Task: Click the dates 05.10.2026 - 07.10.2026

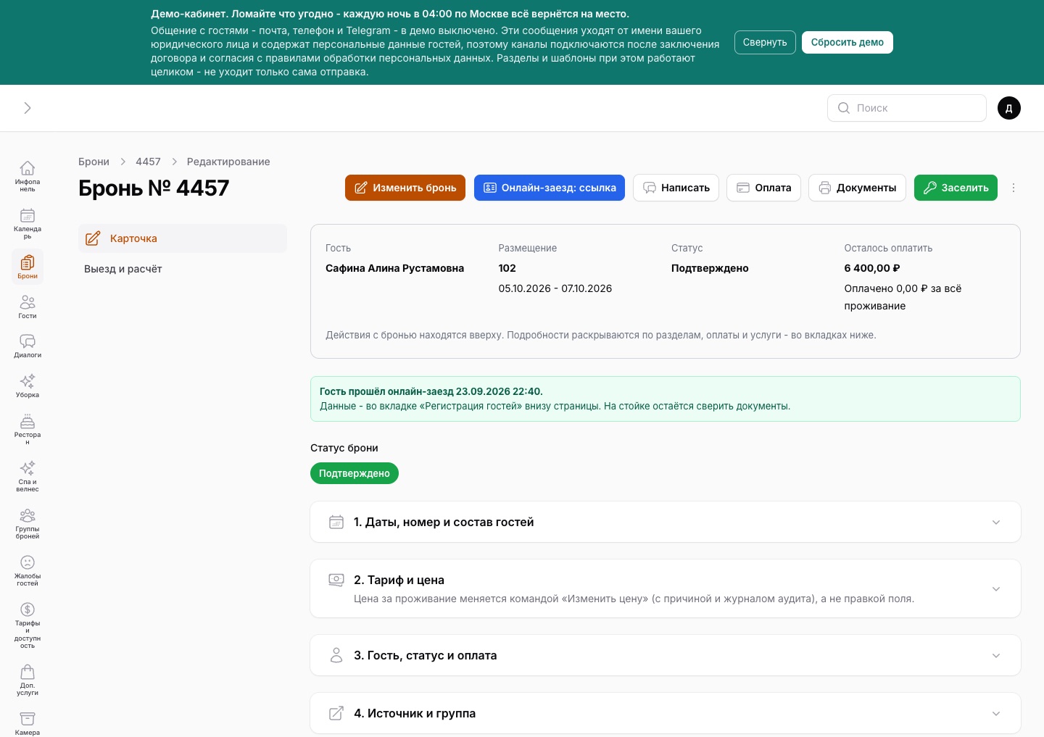Action: (x=555, y=288)
